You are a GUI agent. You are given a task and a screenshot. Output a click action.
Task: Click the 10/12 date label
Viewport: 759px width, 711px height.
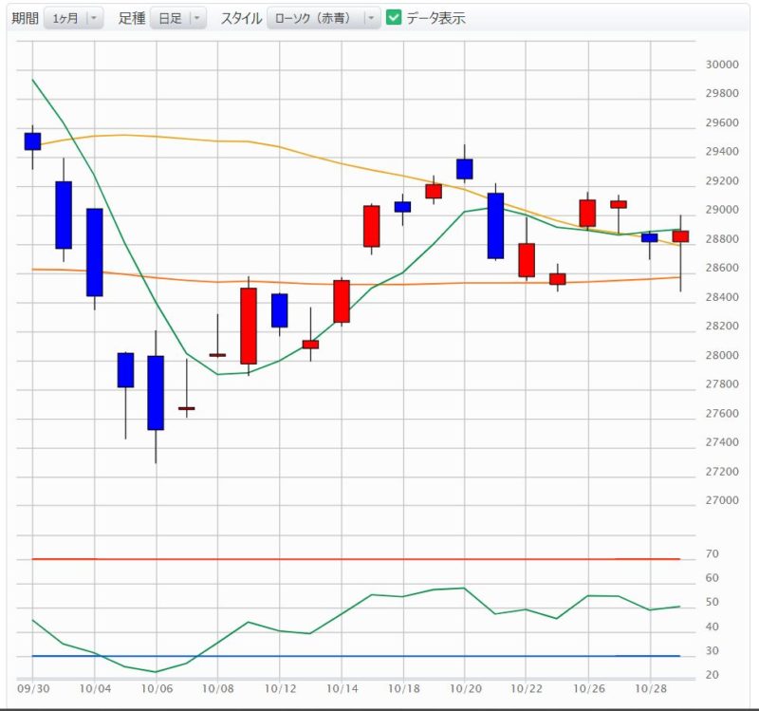(280, 688)
